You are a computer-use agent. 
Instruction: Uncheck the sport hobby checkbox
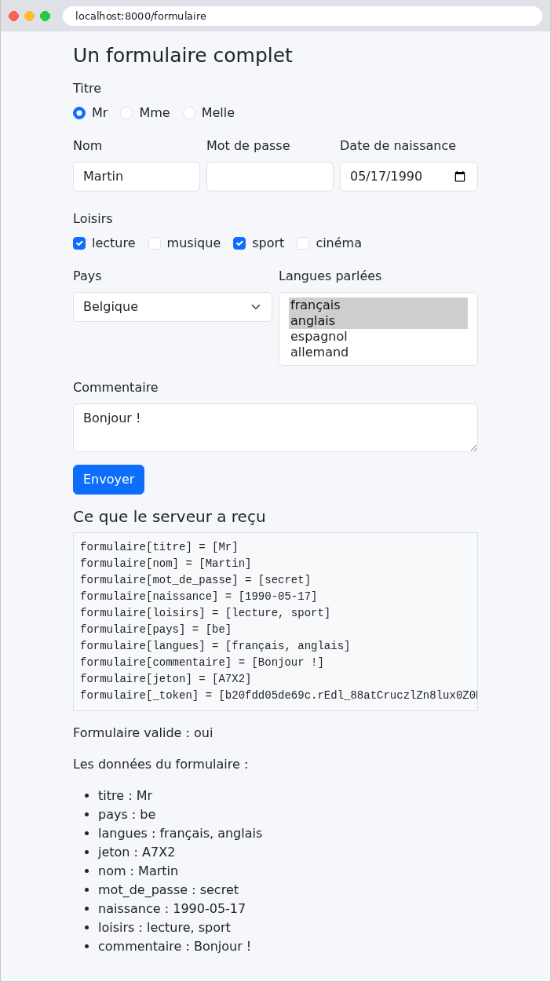click(x=239, y=243)
